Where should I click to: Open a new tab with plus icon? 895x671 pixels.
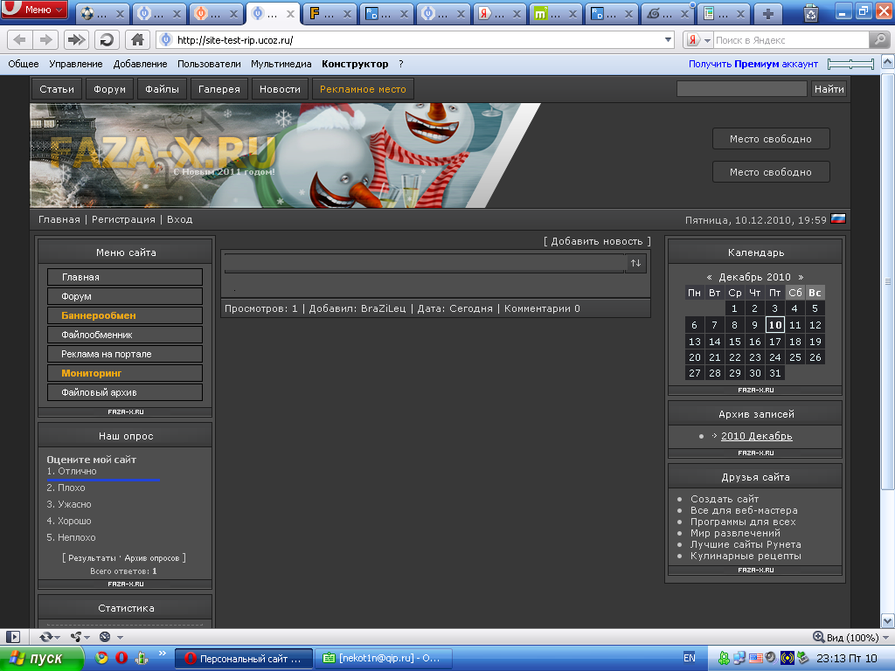(x=768, y=13)
